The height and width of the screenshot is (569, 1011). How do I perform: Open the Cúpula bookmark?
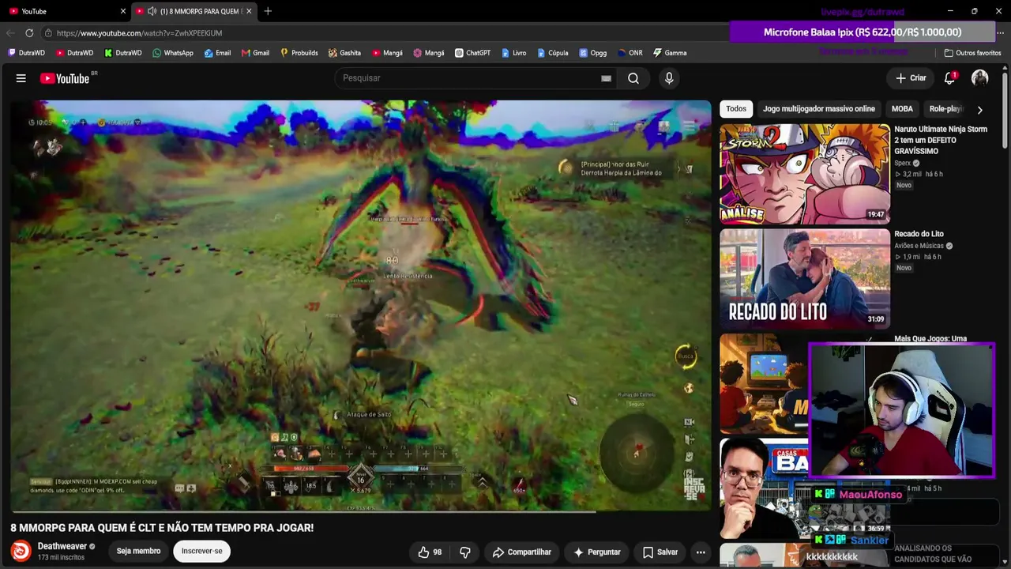click(552, 53)
